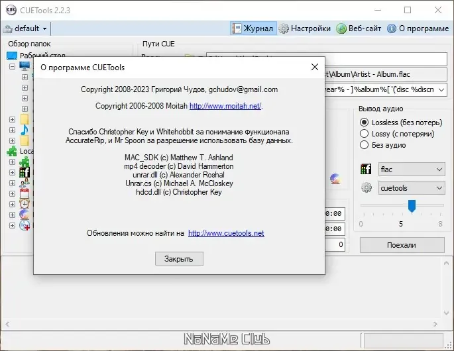
Task: Expand the node with people group icon
Action: pos(12,183)
